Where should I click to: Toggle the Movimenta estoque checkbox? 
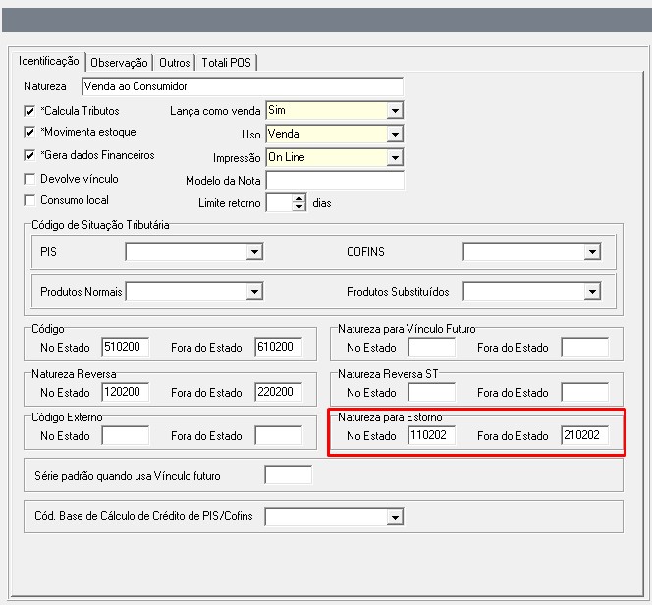29,133
